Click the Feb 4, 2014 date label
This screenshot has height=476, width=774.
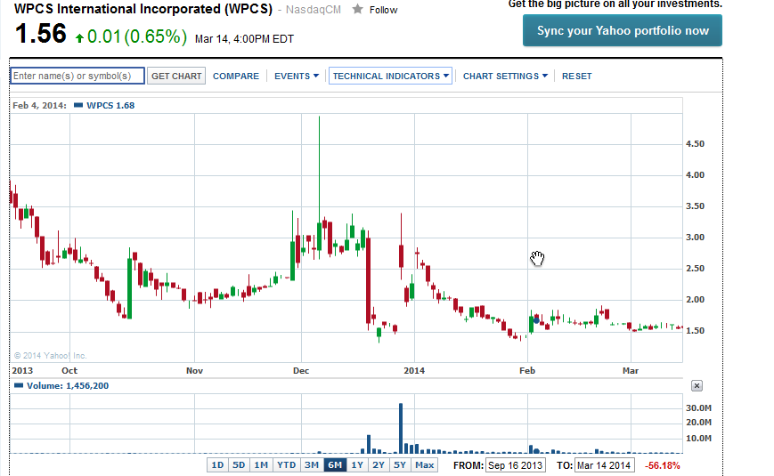tap(39, 105)
